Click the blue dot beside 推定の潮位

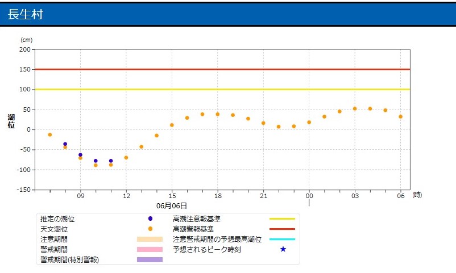pyautogui.click(x=150, y=219)
